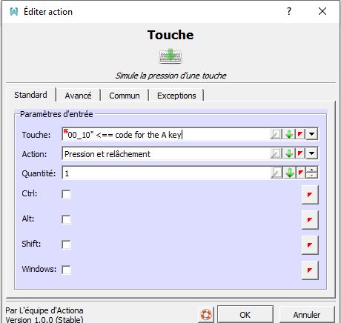
Task: Click the red flag button beside Alt
Action: [x=310, y=220]
